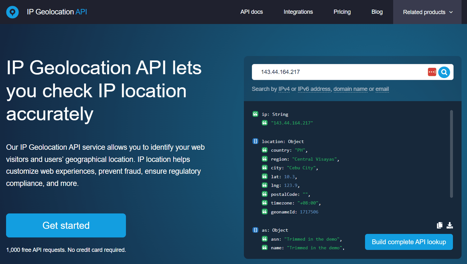Screen dimensions: 467x264
Task: Open API docs in the navigation
Action: (x=252, y=12)
